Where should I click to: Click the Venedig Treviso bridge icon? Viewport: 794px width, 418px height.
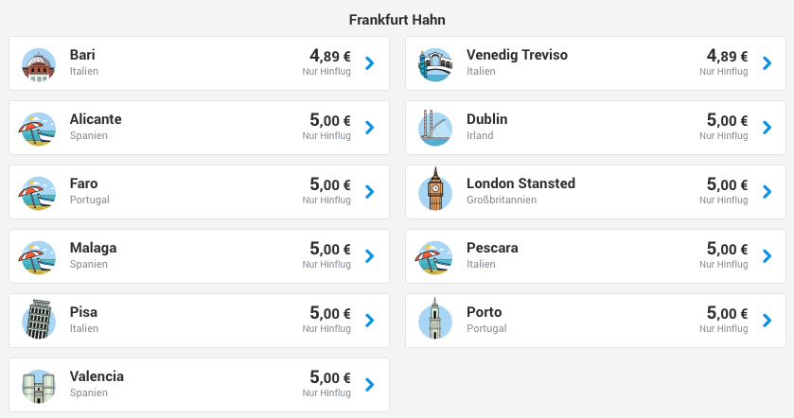point(435,64)
